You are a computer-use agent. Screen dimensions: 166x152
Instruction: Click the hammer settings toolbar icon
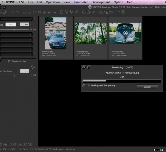coord(118,12)
